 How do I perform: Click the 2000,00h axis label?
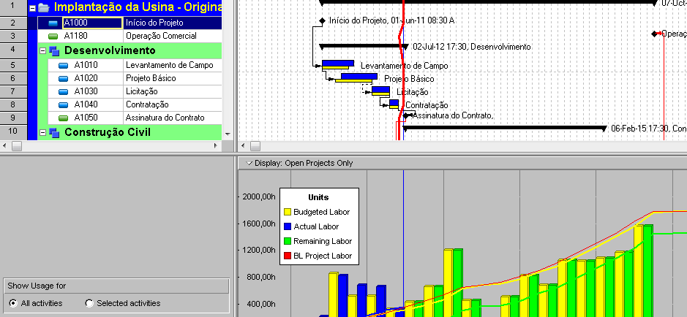[260, 197]
